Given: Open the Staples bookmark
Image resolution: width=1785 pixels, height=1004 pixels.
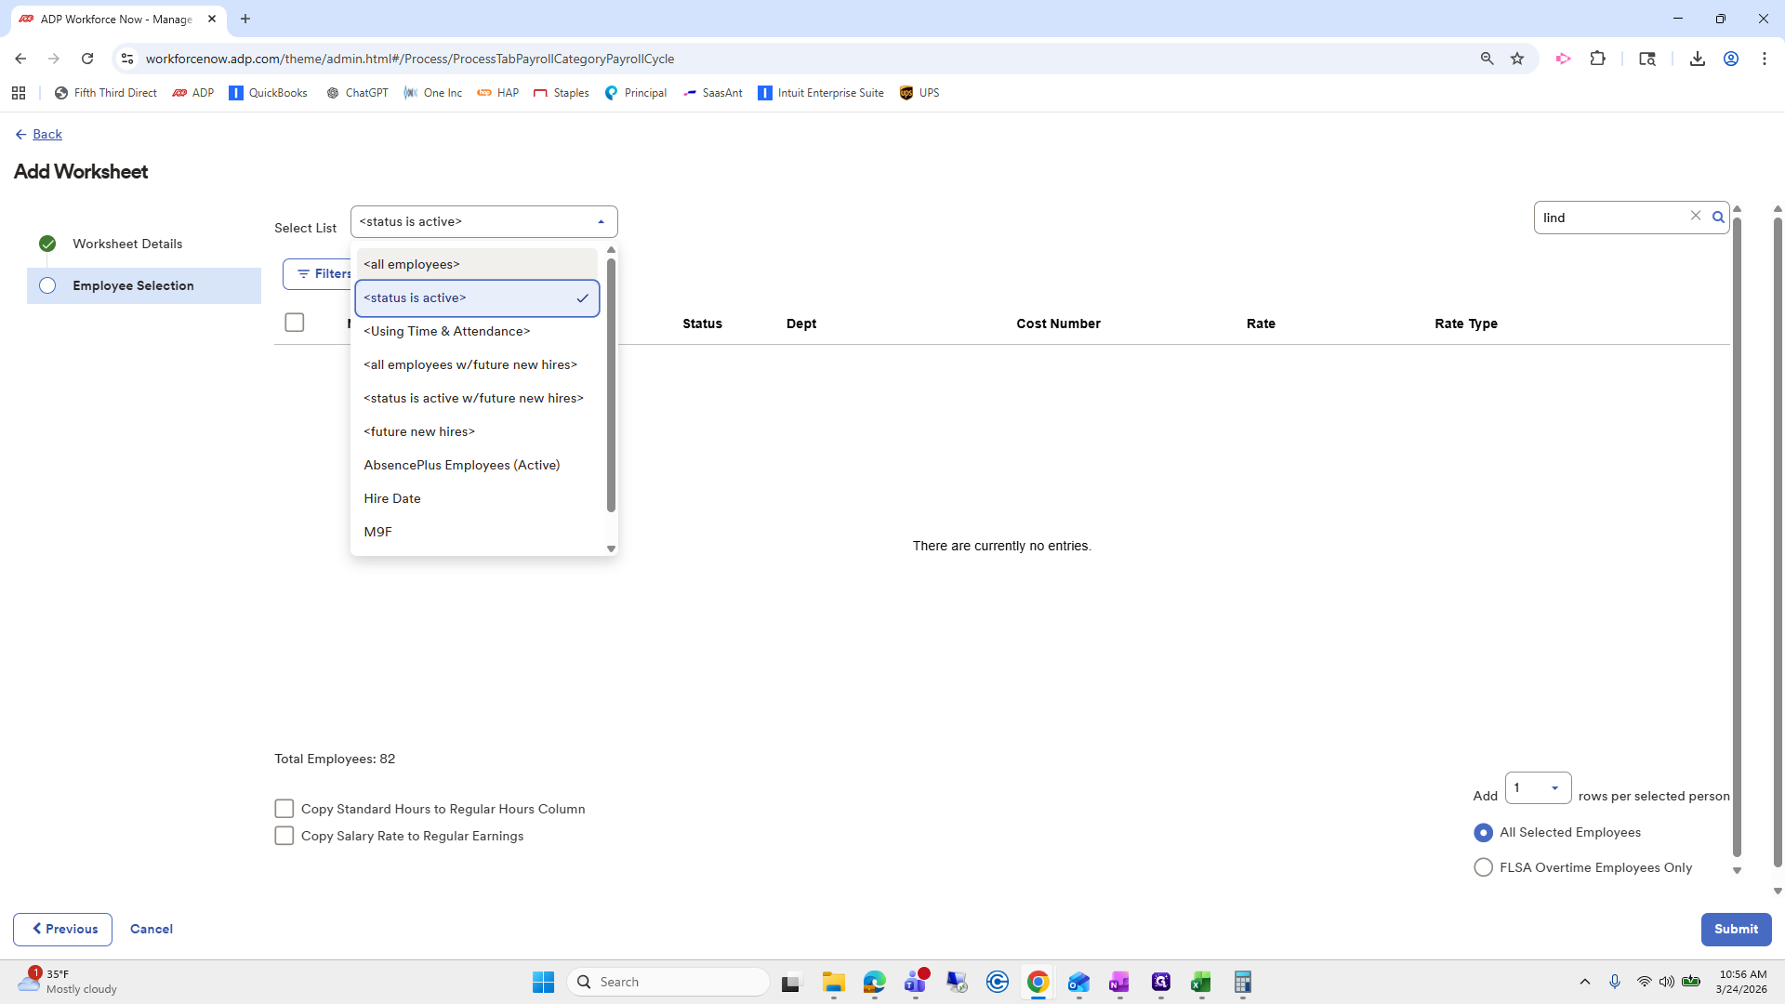Looking at the screenshot, I should (x=562, y=93).
